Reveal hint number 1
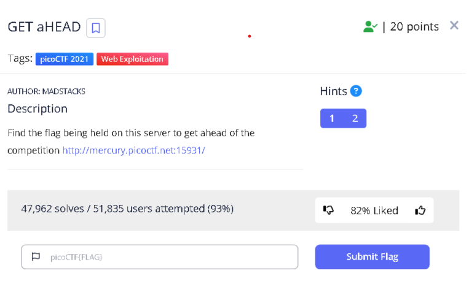This screenshot has height=283, width=469. point(332,118)
